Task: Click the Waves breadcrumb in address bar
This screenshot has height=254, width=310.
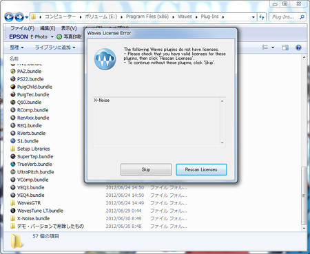Action: tap(185, 17)
